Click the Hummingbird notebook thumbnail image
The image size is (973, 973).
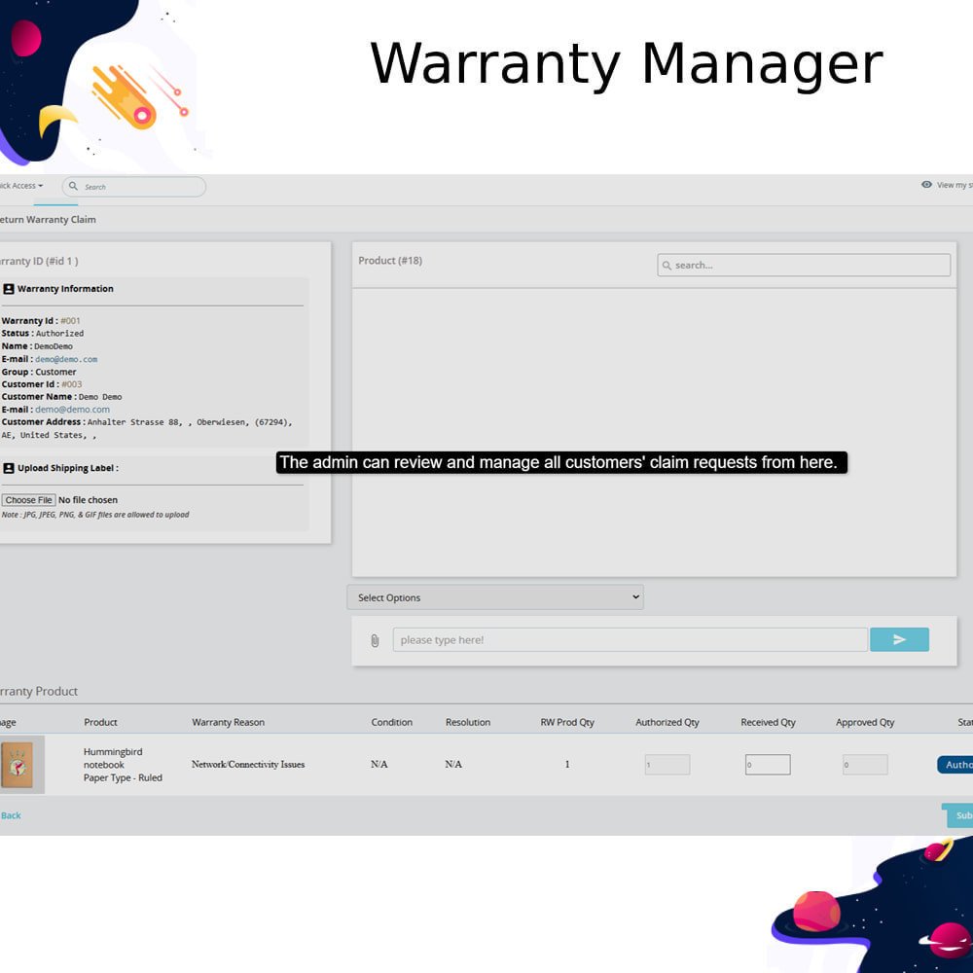18,764
